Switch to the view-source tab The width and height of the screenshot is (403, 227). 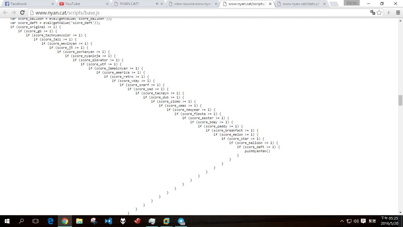192,4
